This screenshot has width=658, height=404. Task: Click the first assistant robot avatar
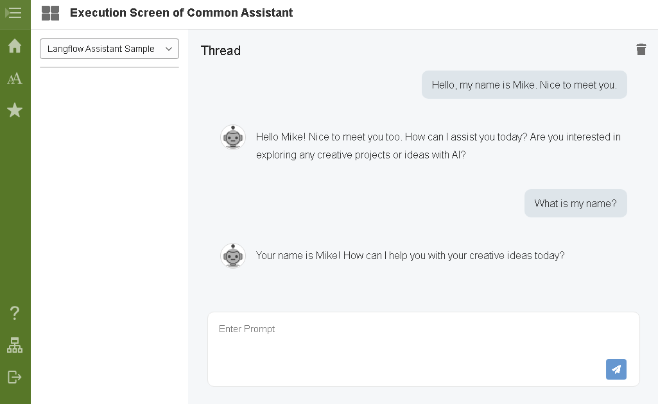pos(233,137)
